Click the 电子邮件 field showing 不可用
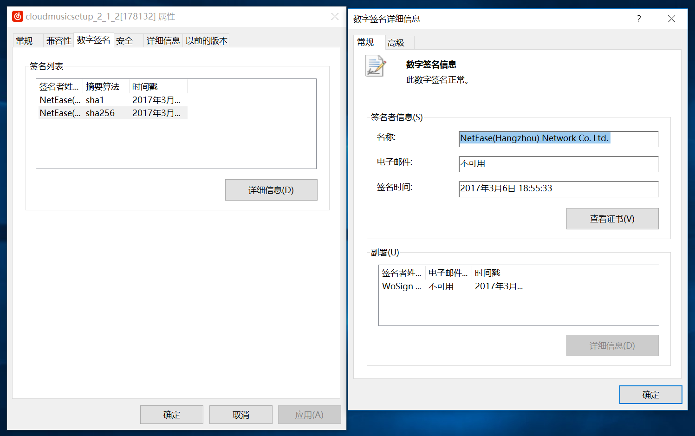This screenshot has height=436, width=695. [x=559, y=164]
